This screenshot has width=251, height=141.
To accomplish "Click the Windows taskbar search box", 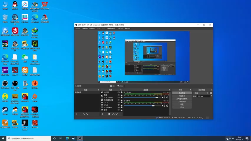I will [x=29, y=138].
